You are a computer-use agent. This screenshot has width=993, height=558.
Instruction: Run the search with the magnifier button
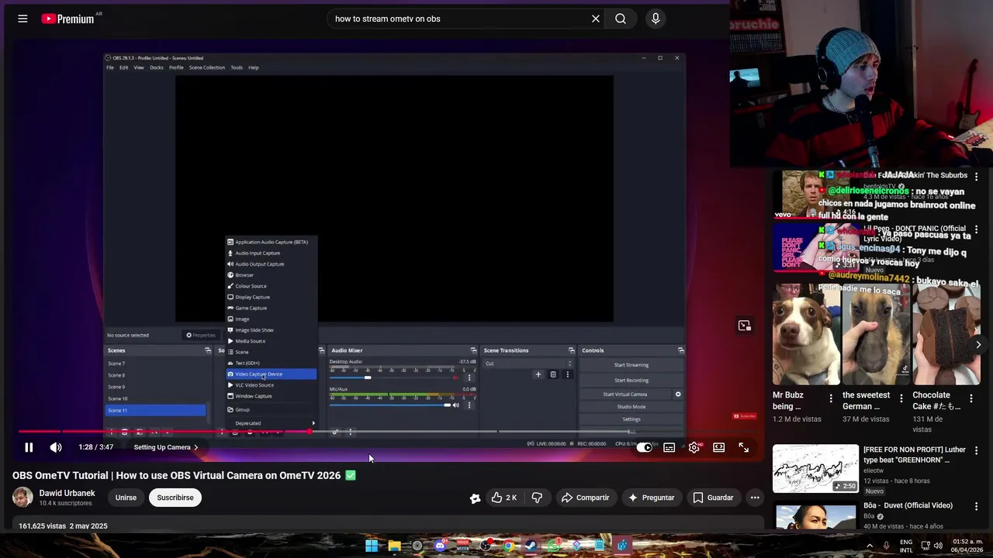(621, 19)
